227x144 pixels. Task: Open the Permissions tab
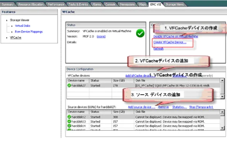127,4
